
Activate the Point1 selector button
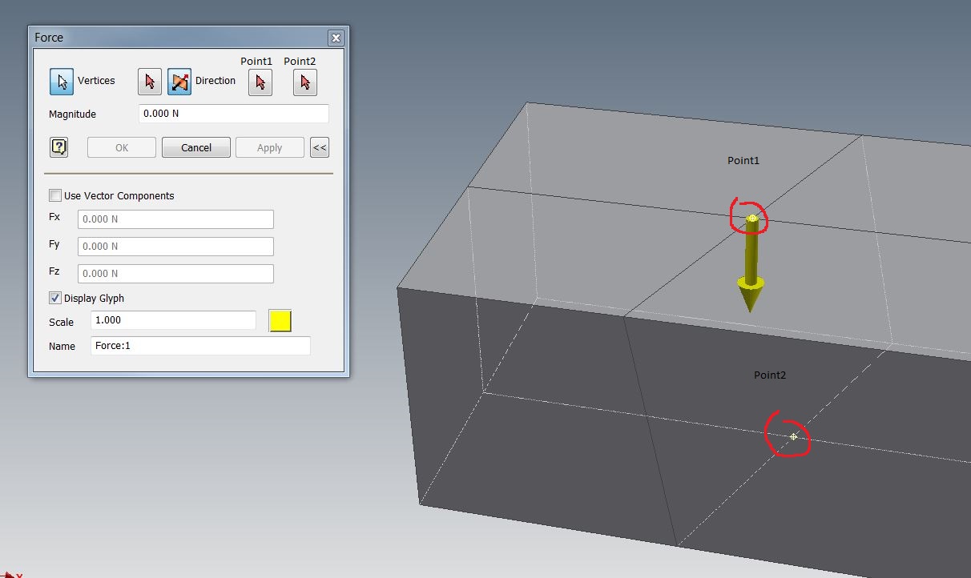tap(260, 82)
